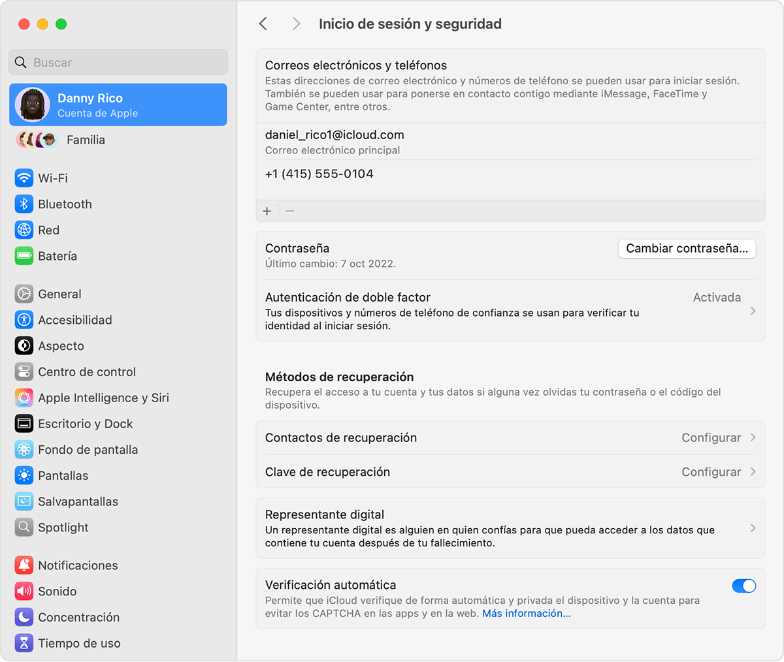Screen dimensions: 784x662
Task: Click the Notificaciones bell icon
Action: [24, 565]
